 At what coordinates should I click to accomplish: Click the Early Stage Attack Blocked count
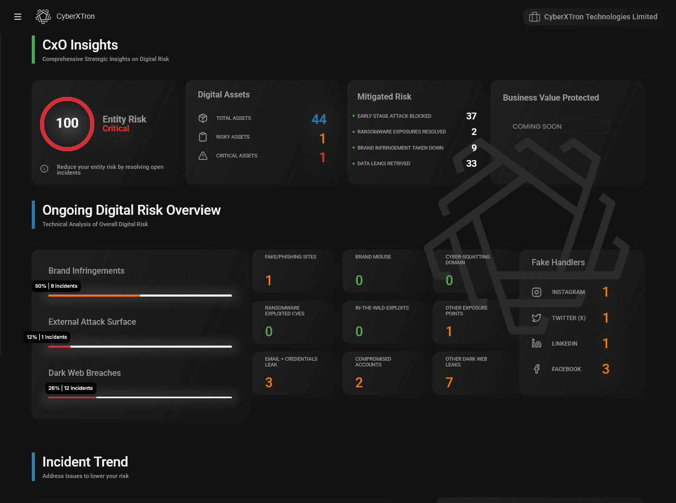click(471, 116)
